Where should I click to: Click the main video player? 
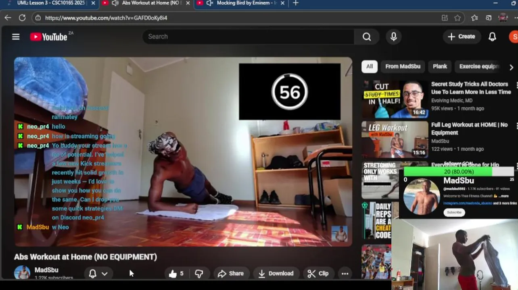(183, 151)
